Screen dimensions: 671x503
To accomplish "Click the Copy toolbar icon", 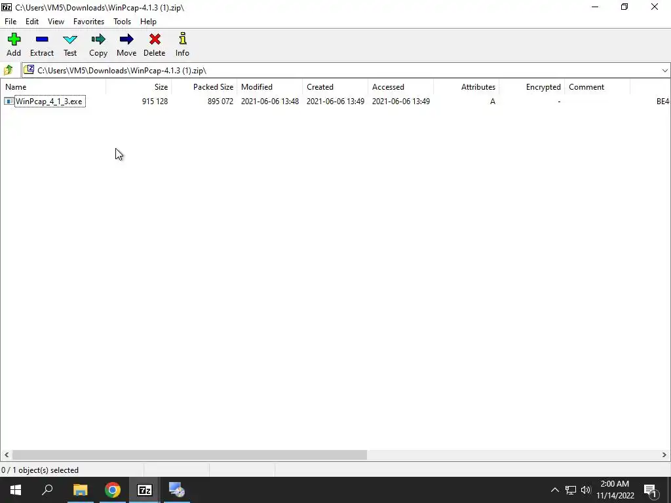I will 98,40.
